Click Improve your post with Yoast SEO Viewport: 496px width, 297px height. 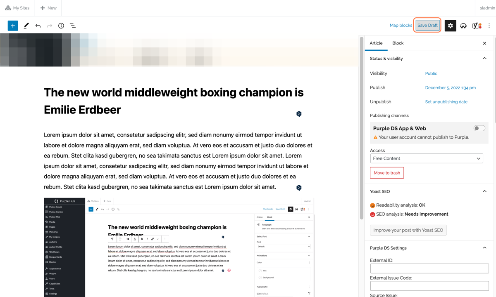point(408,230)
